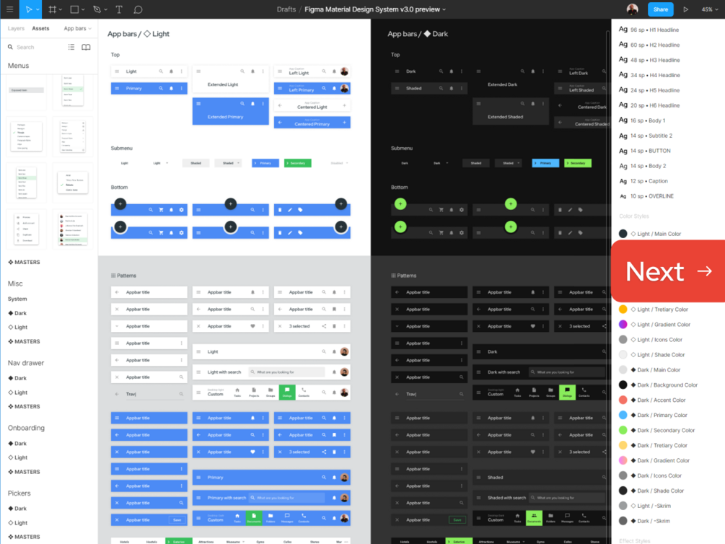Viewport: 725px width, 544px height.
Task: Open Pen tool options dropdown arrow
Action: point(105,9)
